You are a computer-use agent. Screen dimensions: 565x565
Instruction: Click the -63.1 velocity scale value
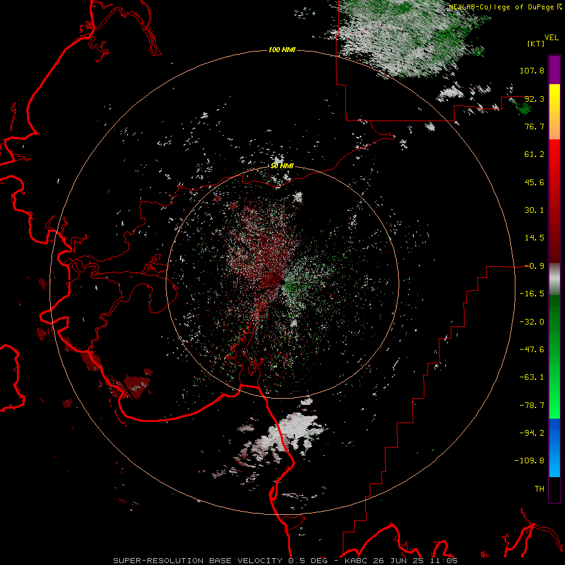pyautogui.click(x=532, y=377)
